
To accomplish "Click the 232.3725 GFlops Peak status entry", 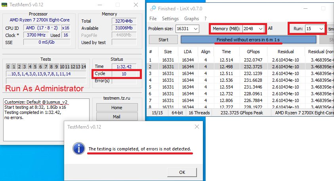I will (x=242, y=113).
